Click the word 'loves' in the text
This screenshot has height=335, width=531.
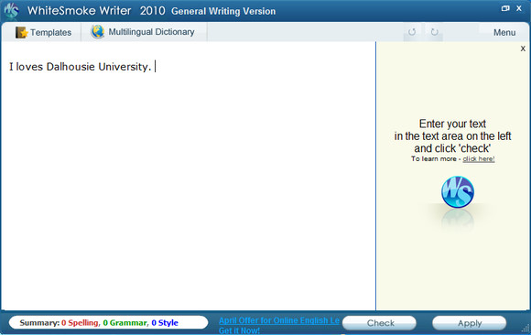coord(29,67)
